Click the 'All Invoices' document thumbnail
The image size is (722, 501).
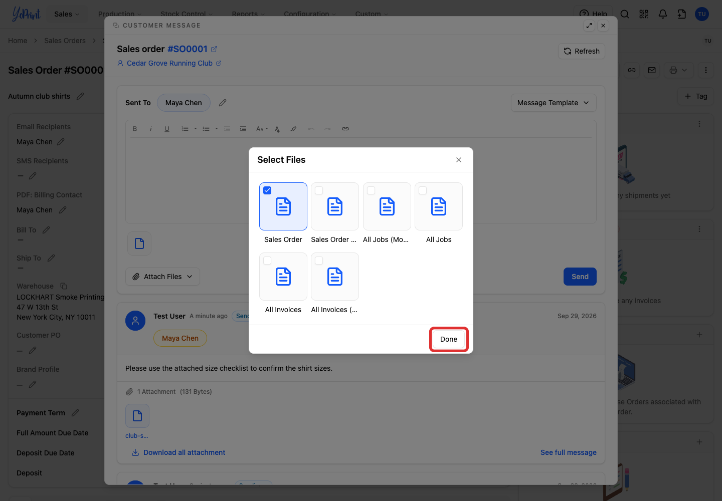[x=283, y=277]
